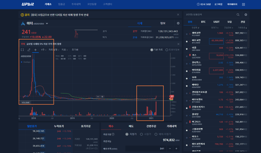Screen dimensions: 261x153
Task: Select the pencil drawing tool
Action: coord(29,50)
